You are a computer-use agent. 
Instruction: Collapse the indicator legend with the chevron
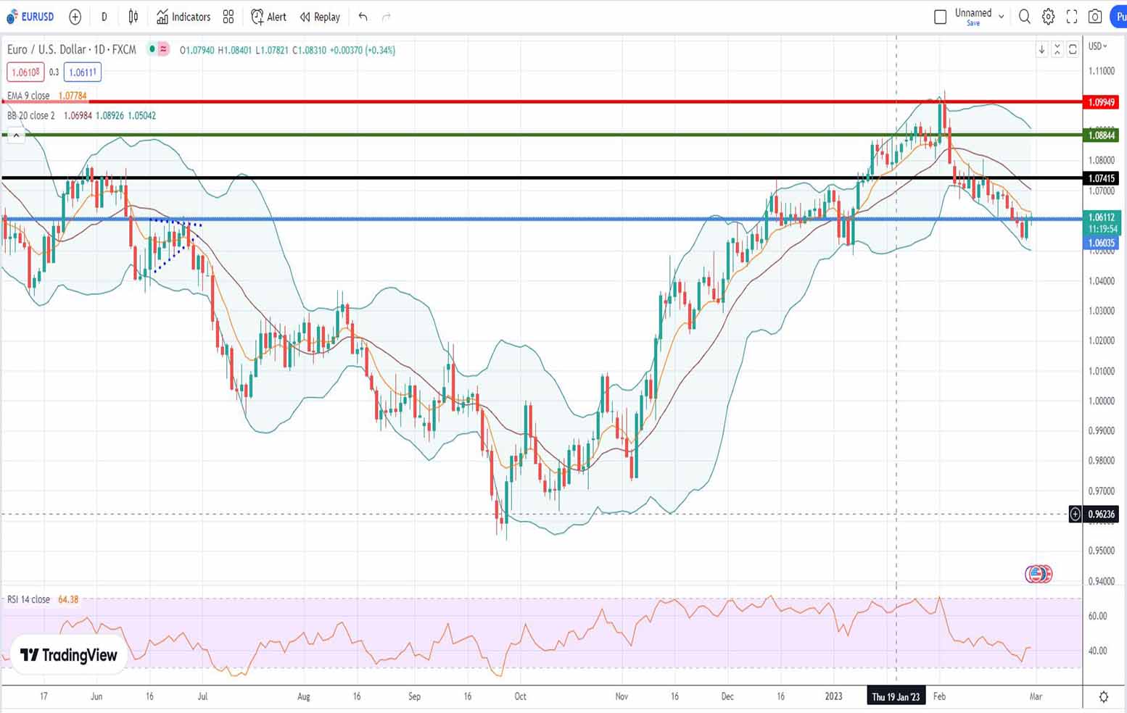point(16,135)
